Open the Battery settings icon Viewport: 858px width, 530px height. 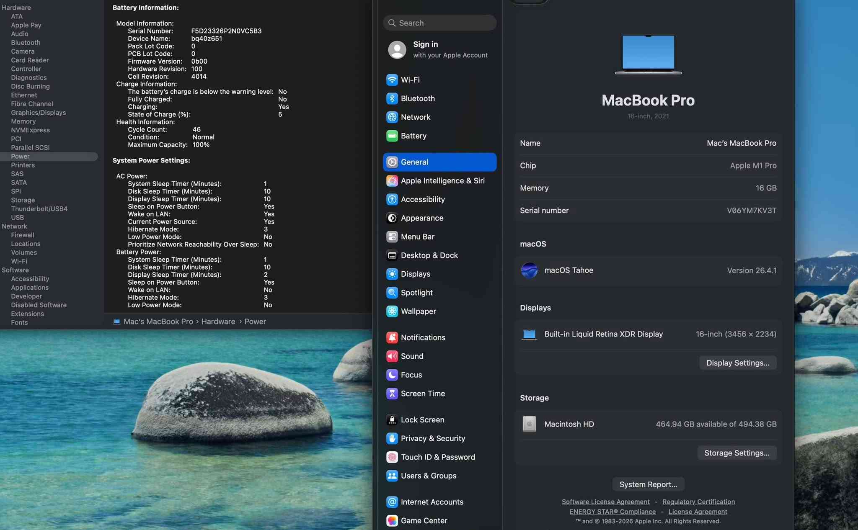click(392, 136)
